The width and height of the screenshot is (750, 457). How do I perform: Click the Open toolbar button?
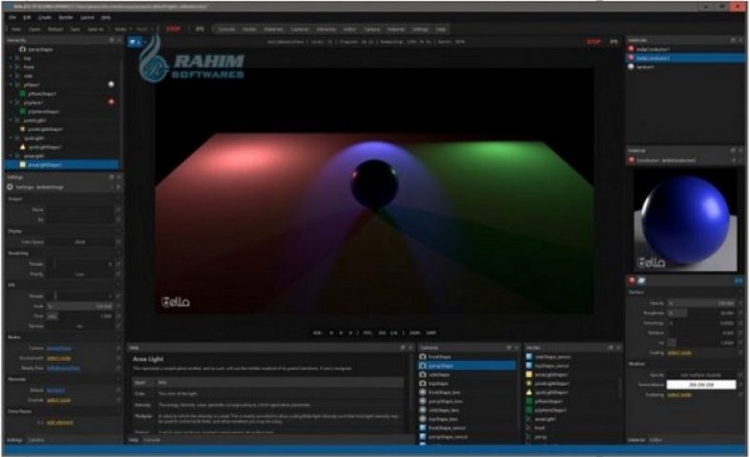[34, 29]
